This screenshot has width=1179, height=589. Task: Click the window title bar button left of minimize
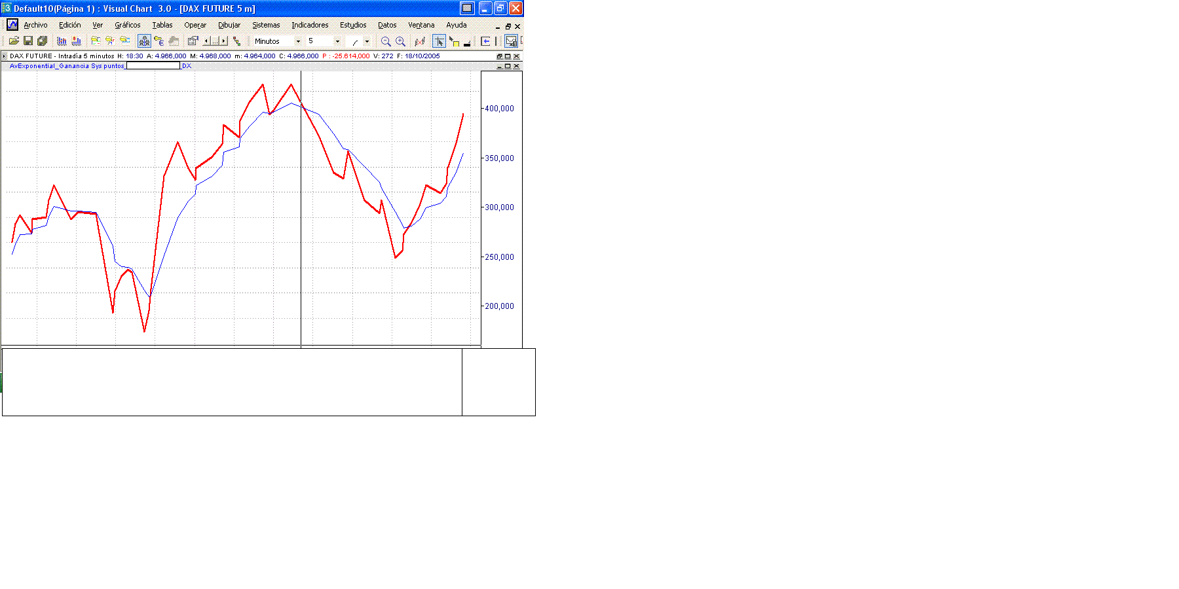tap(467, 8)
